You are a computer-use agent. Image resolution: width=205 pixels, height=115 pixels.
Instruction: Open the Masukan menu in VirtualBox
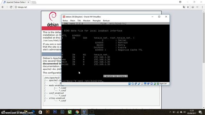(86, 20)
